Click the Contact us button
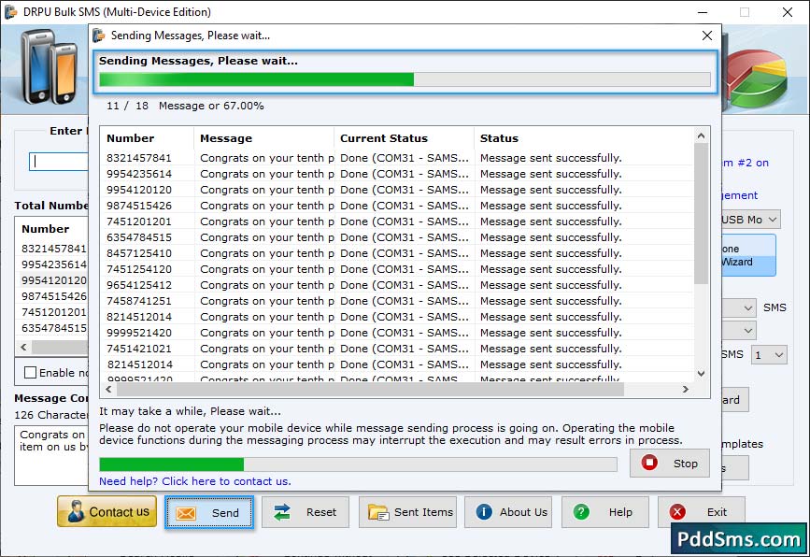 pyautogui.click(x=107, y=511)
